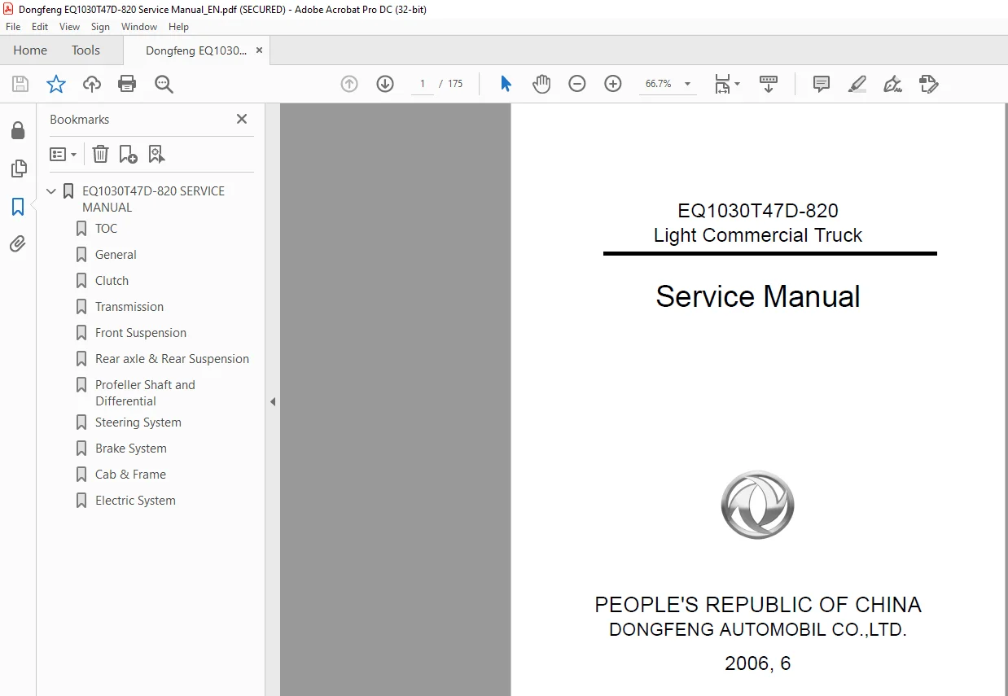Open the Attachments paperclip panel
This screenshot has width=1008, height=696.
(18, 243)
